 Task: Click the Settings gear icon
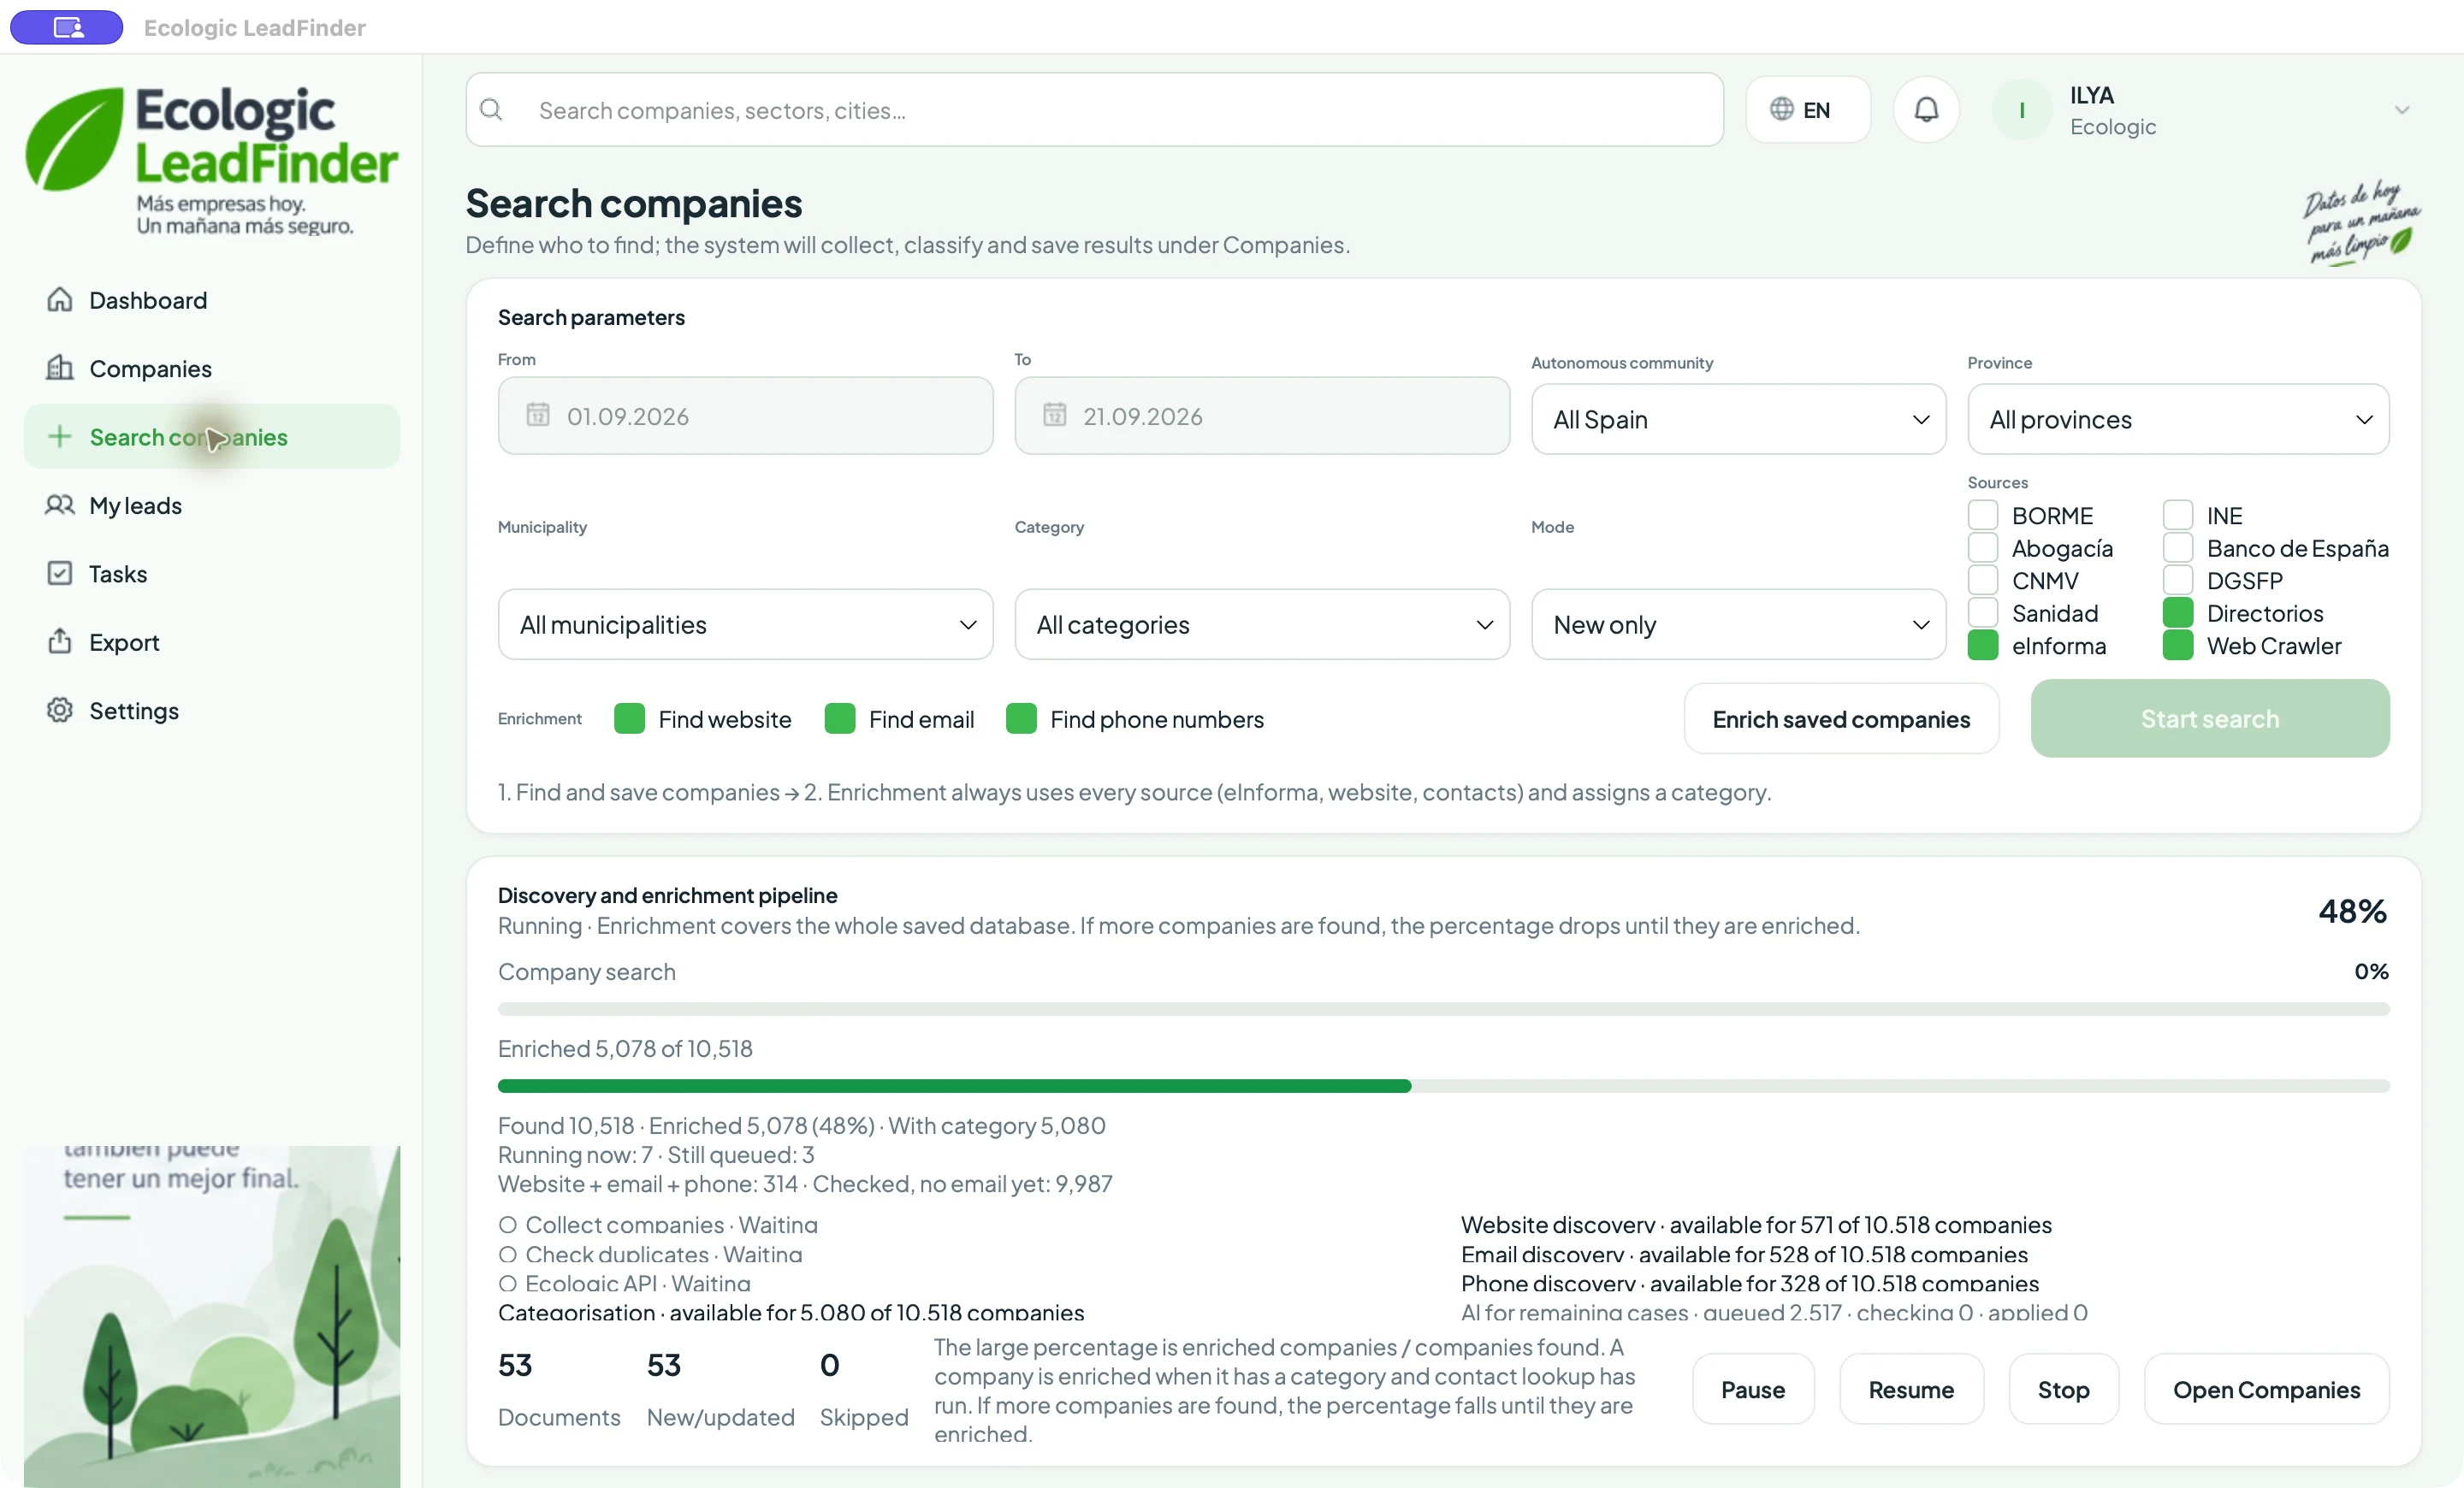coord(59,711)
